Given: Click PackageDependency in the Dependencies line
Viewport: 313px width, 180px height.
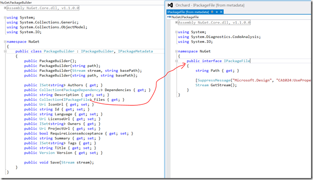Looking at the screenshot, I should pos(82,90).
